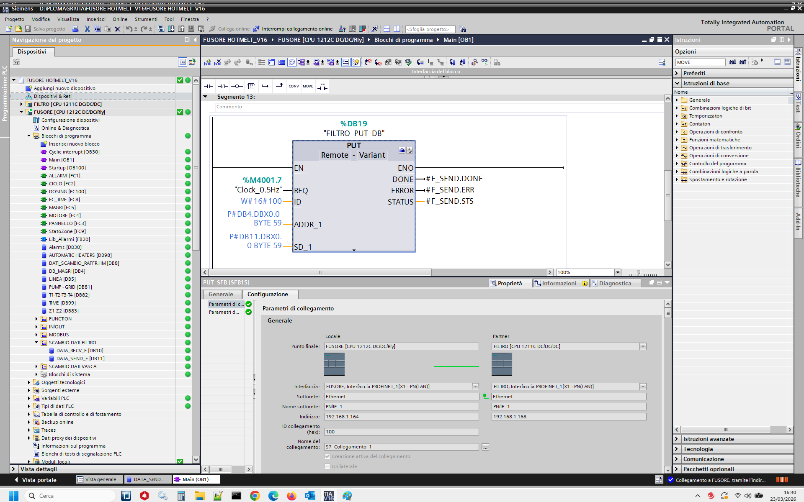Open the Strumenti menu
This screenshot has width=804, height=502.
tap(146, 19)
